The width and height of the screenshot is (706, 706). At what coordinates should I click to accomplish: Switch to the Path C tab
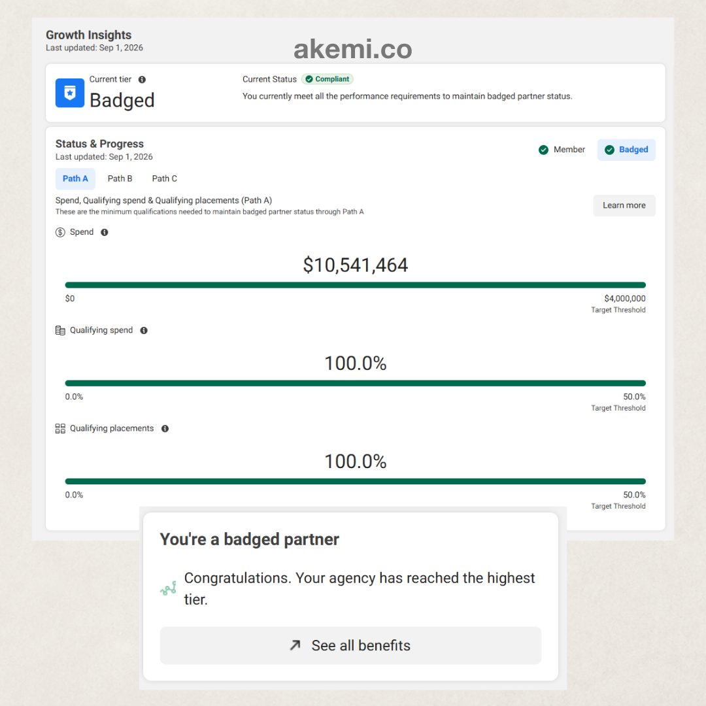[164, 178]
